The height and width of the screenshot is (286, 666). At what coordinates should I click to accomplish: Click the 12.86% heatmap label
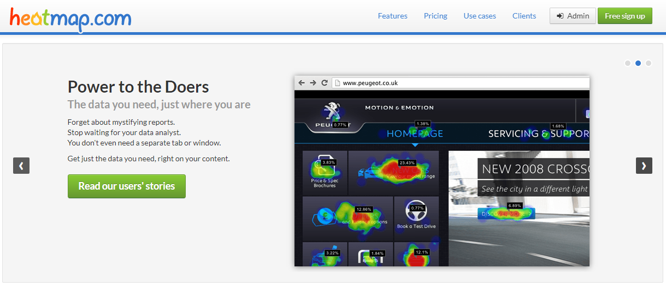coord(364,209)
